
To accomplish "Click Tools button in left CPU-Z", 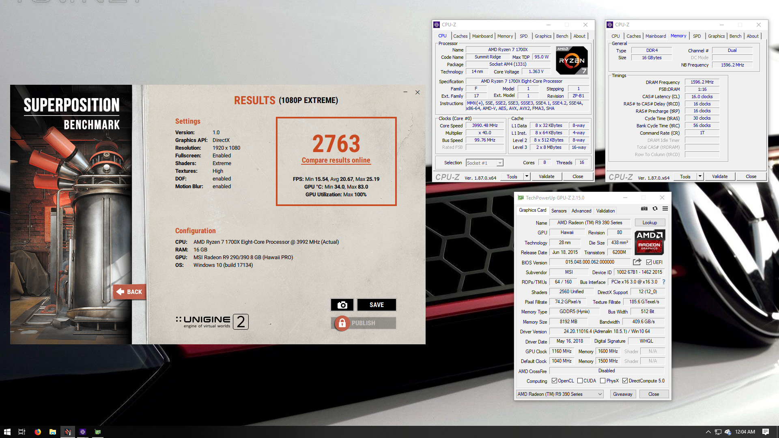I will tap(512, 176).
